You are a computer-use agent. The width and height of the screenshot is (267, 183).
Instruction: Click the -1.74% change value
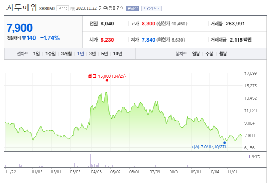pyautogui.click(x=50, y=38)
